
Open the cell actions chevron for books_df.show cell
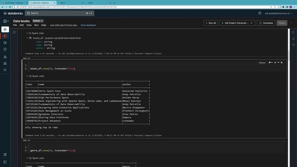pos(275,63)
